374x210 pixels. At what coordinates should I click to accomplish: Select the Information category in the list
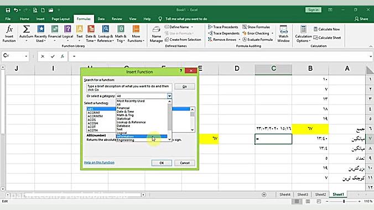coord(142,136)
